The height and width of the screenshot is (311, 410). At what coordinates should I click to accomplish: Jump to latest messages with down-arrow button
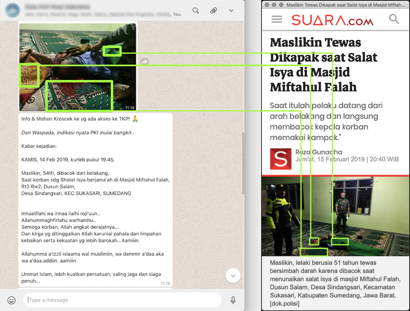(x=233, y=276)
